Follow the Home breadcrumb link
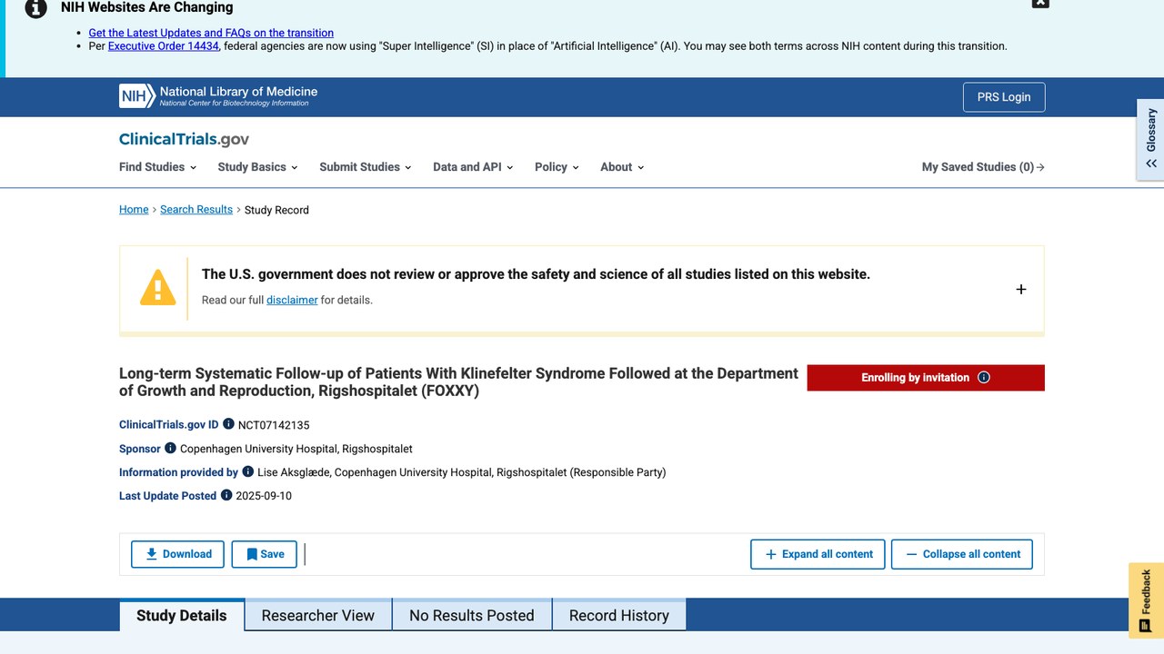This screenshot has width=1164, height=654. 134,210
